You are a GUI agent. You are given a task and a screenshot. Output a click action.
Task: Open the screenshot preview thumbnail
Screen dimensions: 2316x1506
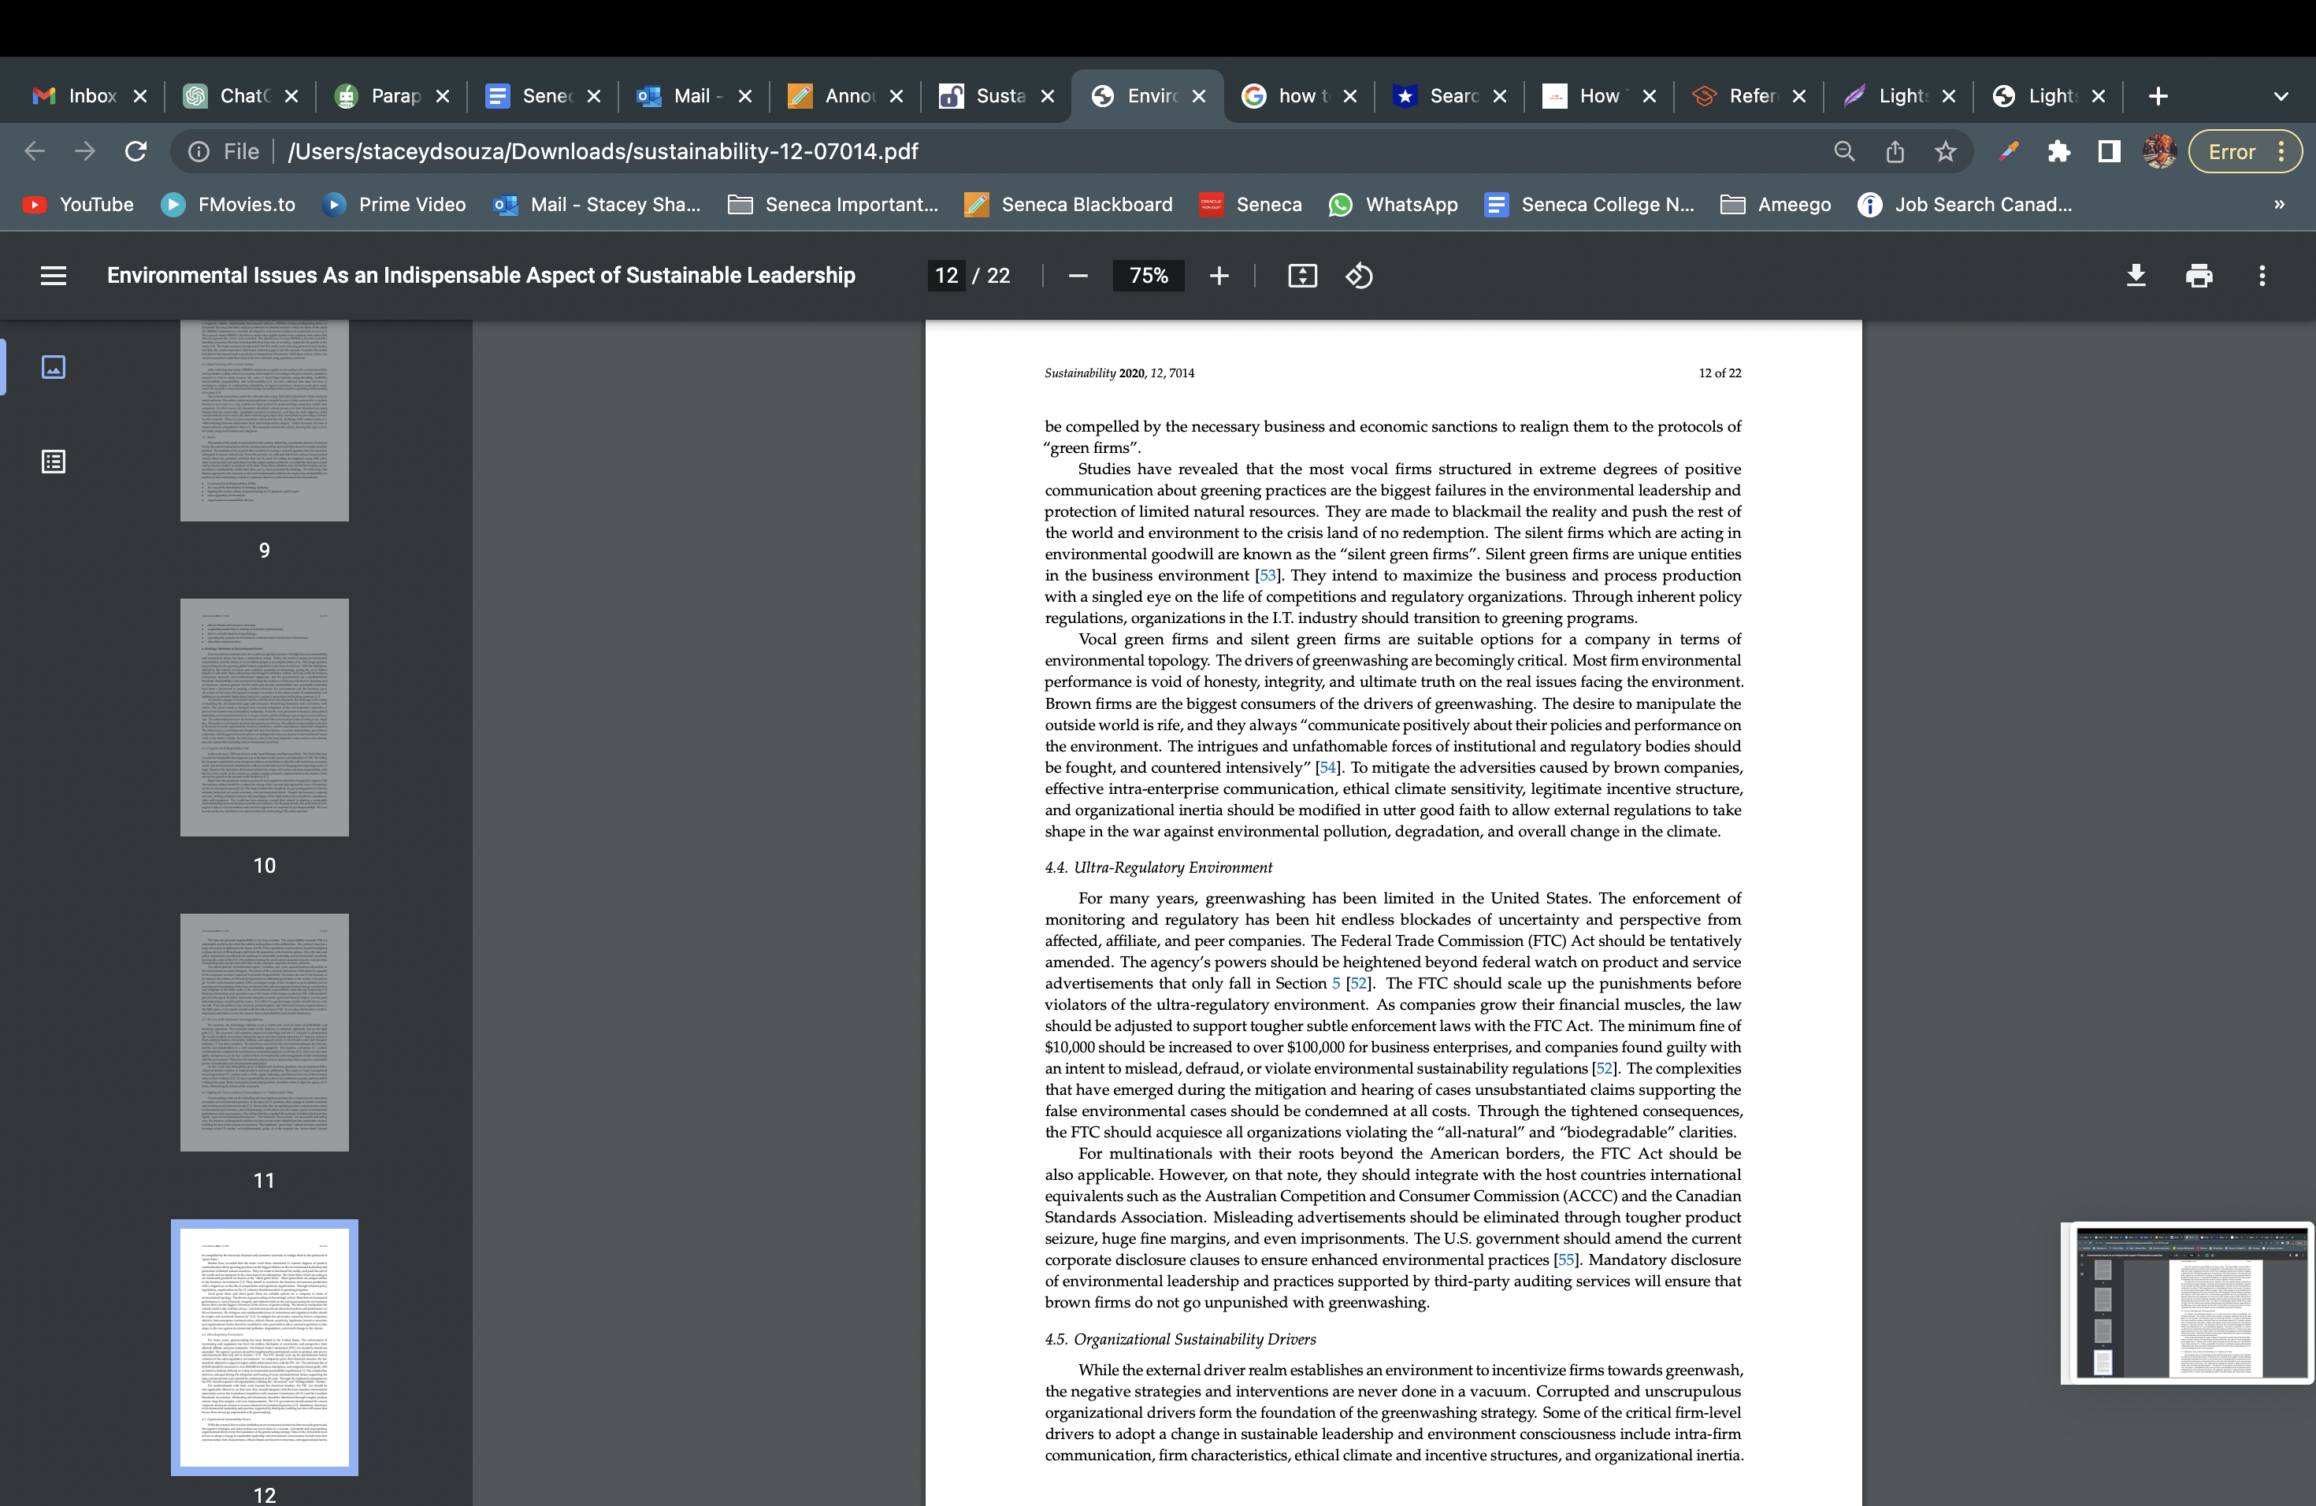pyautogui.click(x=2187, y=1304)
